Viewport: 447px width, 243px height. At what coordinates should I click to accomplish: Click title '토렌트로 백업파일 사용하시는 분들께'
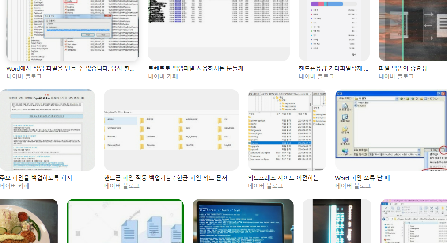pos(196,69)
